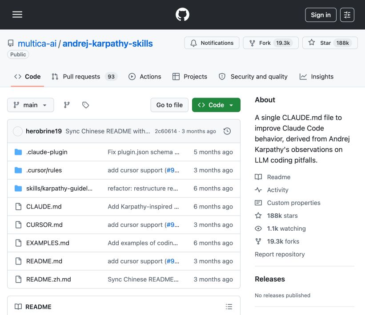Click the star icon in Star button
Screen dimensions: 365x315
tap(312, 43)
